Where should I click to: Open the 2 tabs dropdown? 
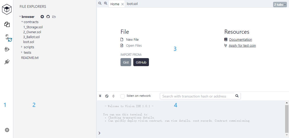point(280,5)
